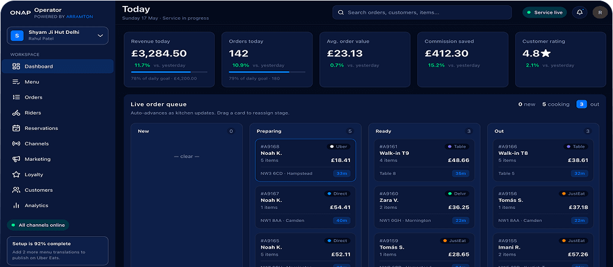This screenshot has width=613, height=267.
Task: Click the 0 new counter
Action: tap(526, 104)
